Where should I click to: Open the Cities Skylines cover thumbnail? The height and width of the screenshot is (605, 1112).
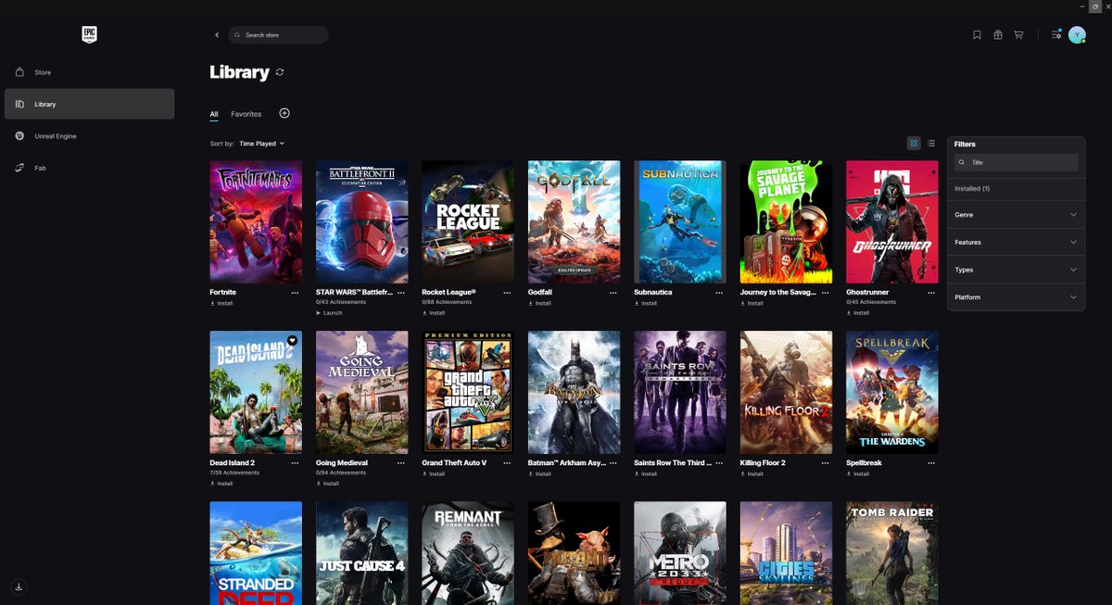[x=786, y=553]
